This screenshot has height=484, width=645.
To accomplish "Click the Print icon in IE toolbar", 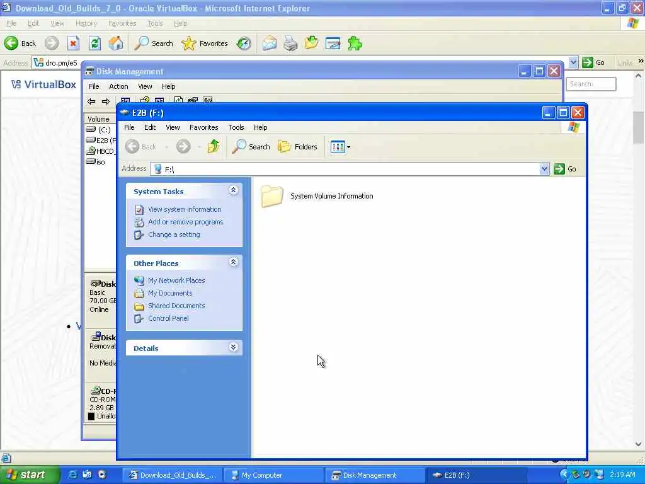I will (290, 43).
